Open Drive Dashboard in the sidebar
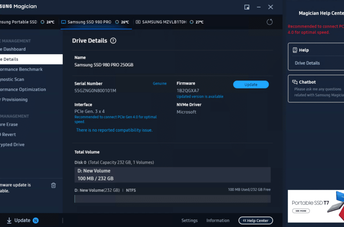The image size is (344, 227). 13,49
